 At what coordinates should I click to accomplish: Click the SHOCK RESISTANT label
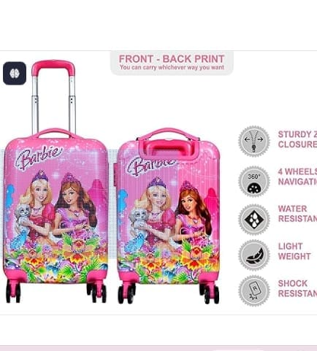(297, 288)
